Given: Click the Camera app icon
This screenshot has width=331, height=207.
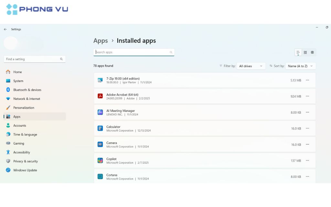Looking at the screenshot, I should pos(100,144).
